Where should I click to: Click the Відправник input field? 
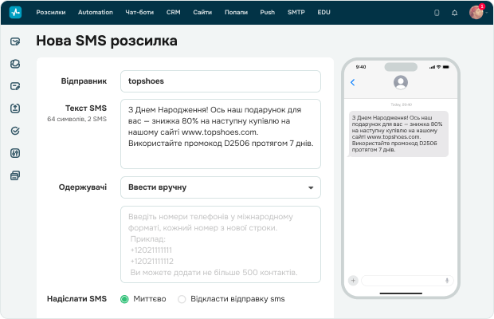point(221,81)
